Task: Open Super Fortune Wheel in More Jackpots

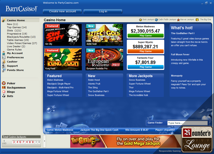Action: (140, 84)
